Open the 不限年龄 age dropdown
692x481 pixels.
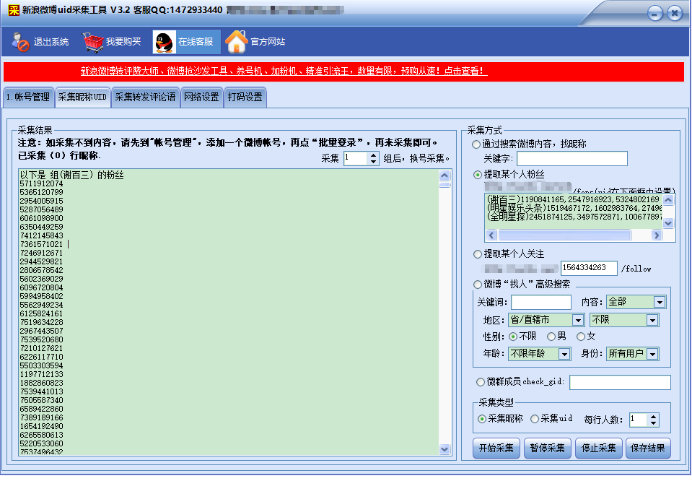click(564, 354)
